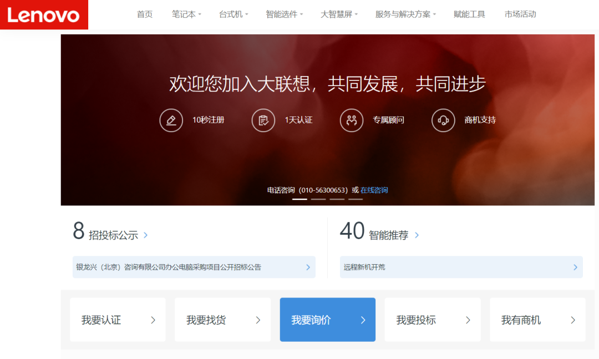Open the 招投标公示 section heading
This screenshot has width=599, height=359.
click(114, 235)
